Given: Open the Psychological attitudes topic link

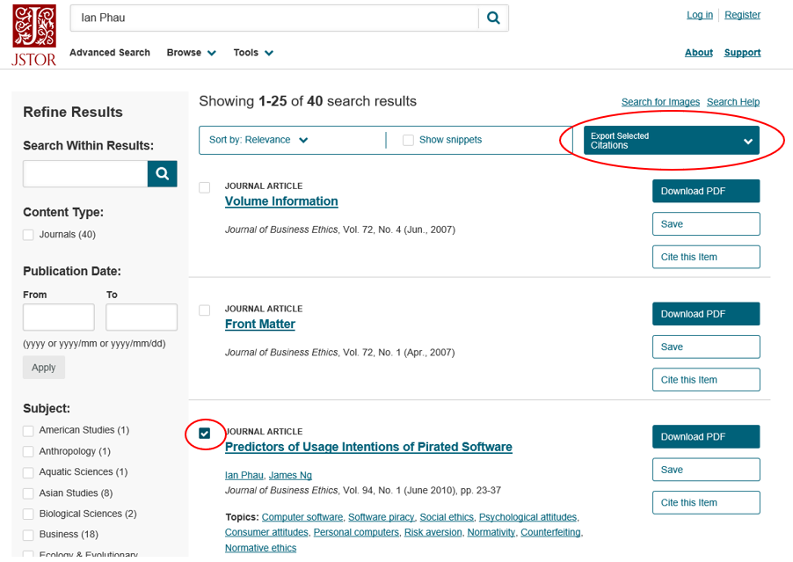Looking at the screenshot, I should [527, 517].
